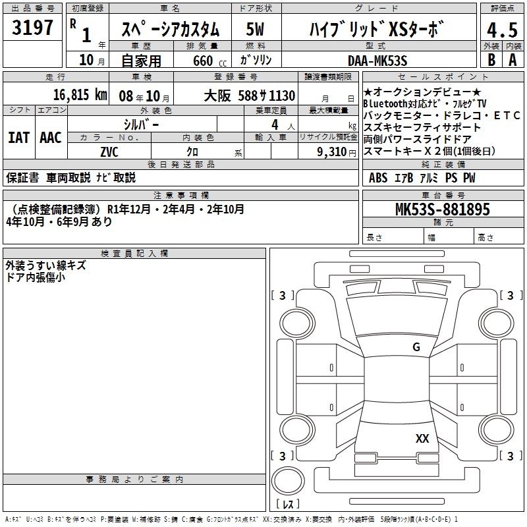
Task: Click the G mark on the windshield diagram
Action: click(416, 347)
